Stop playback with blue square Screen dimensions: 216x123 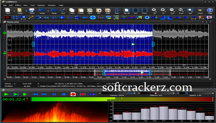(x=64, y=94)
